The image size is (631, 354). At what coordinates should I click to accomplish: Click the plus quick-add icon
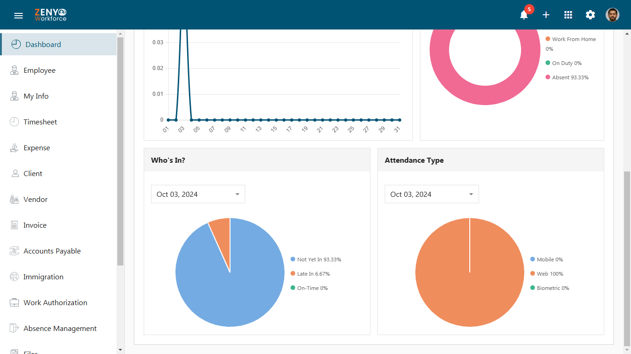[546, 15]
